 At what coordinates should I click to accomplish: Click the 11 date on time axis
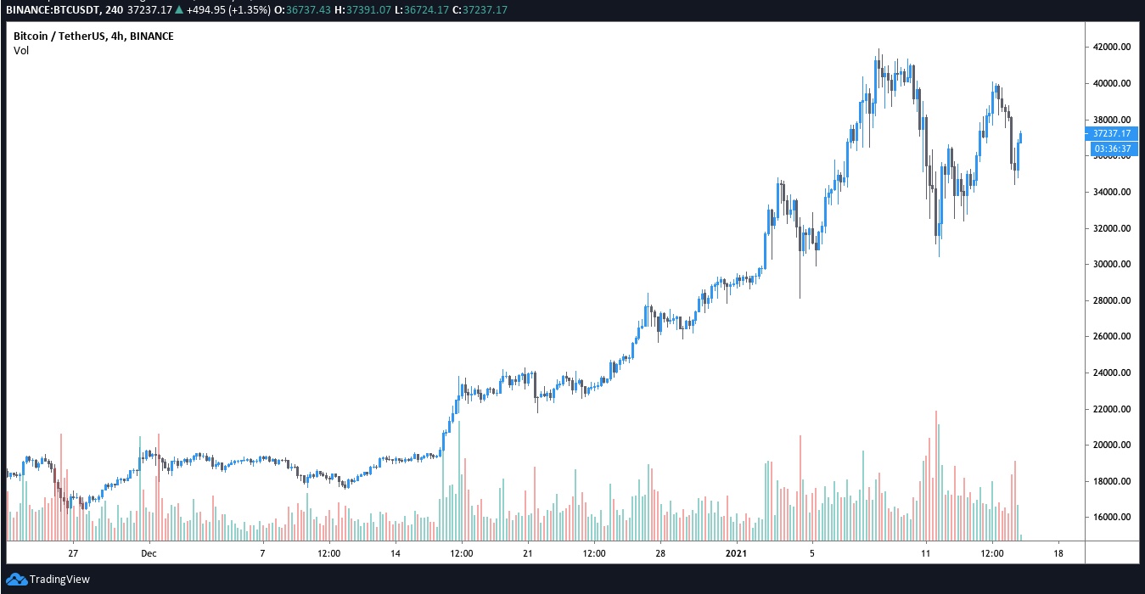(926, 553)
